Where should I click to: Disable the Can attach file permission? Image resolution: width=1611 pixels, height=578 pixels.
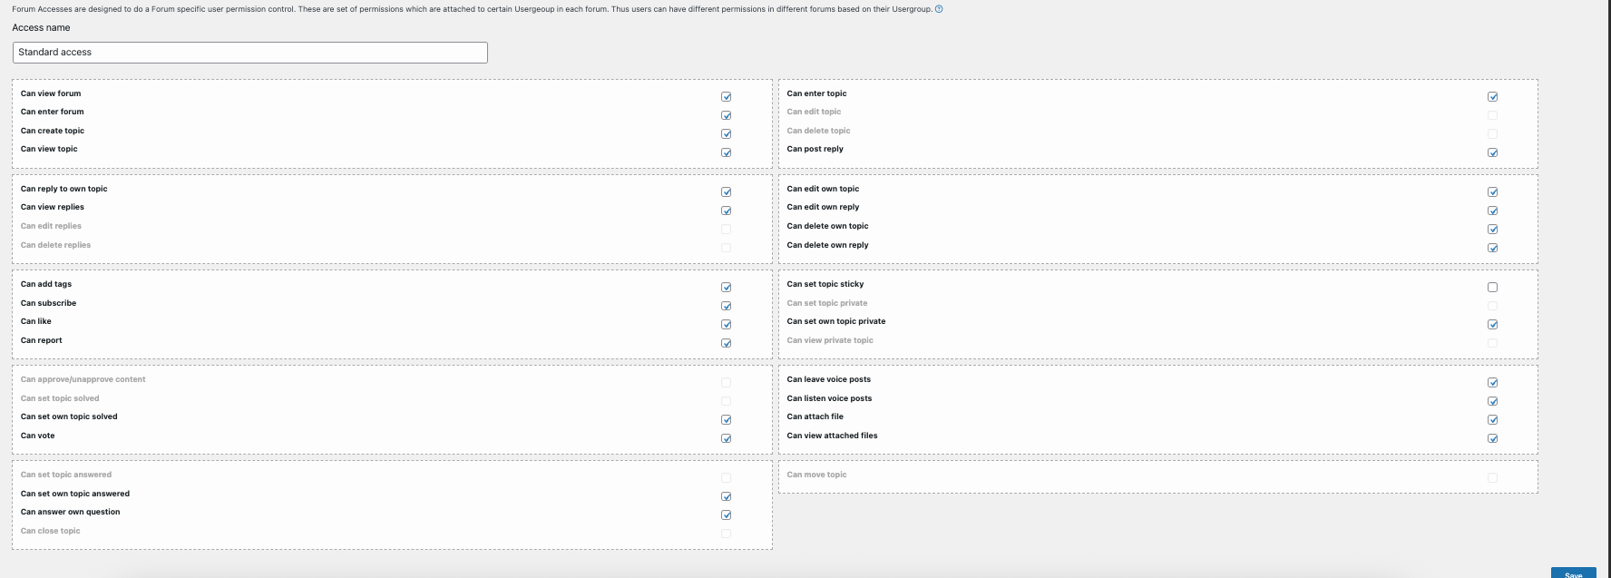click(x=1492, y=419)
